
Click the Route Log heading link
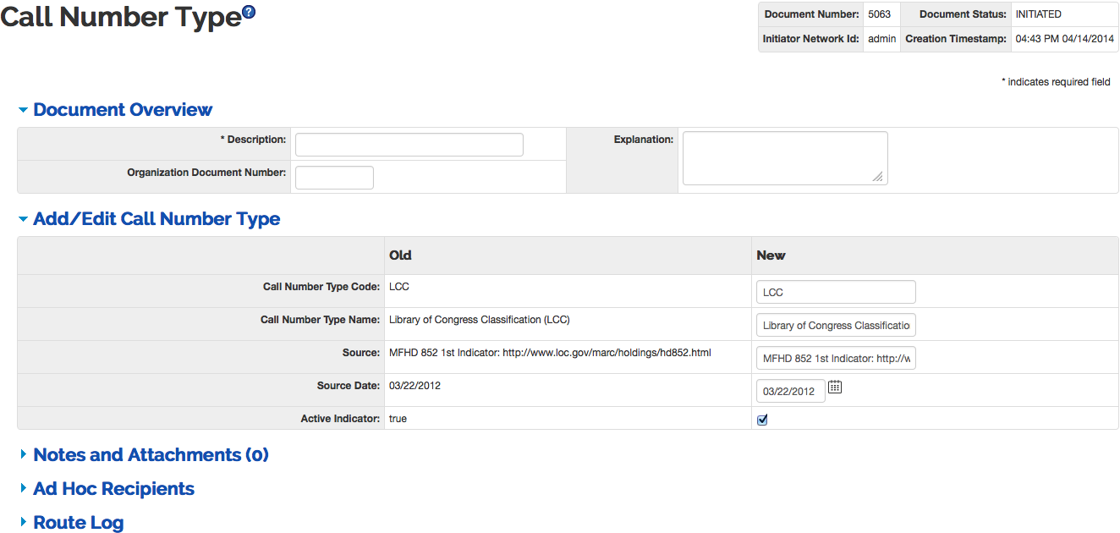click(79, 523)
